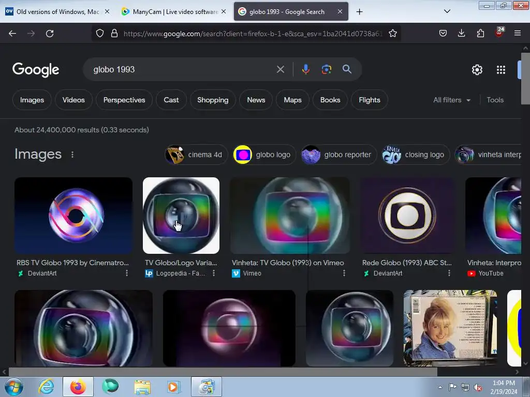The image size is (530, 397).
Task: Open RBS TV Globo 1993 link
Action: point(72,263)
